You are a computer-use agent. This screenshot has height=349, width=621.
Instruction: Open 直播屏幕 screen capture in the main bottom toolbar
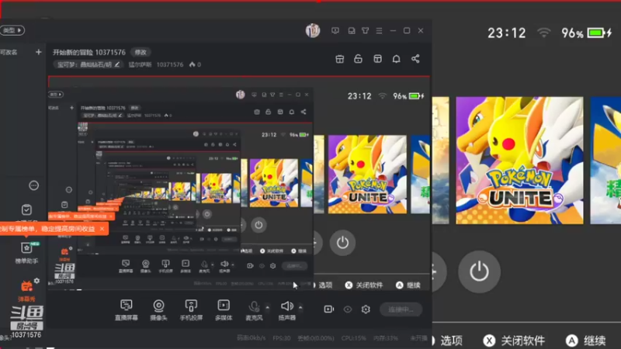126,309
